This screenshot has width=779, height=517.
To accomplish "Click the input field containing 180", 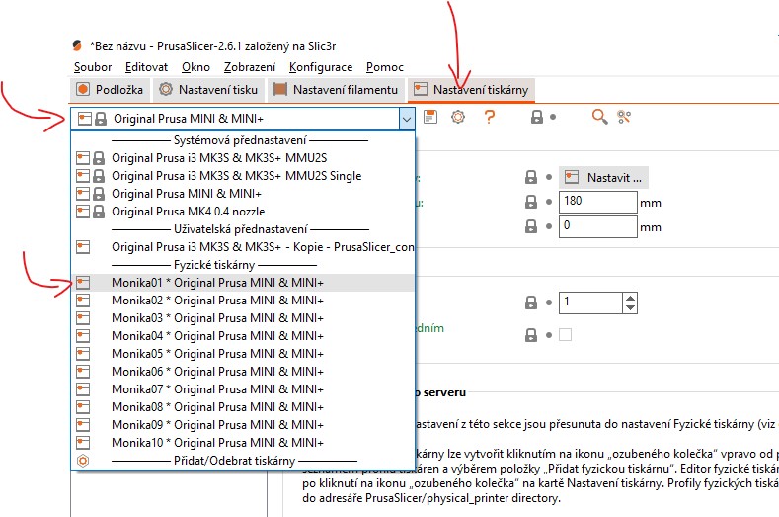I will click(596, 202).
